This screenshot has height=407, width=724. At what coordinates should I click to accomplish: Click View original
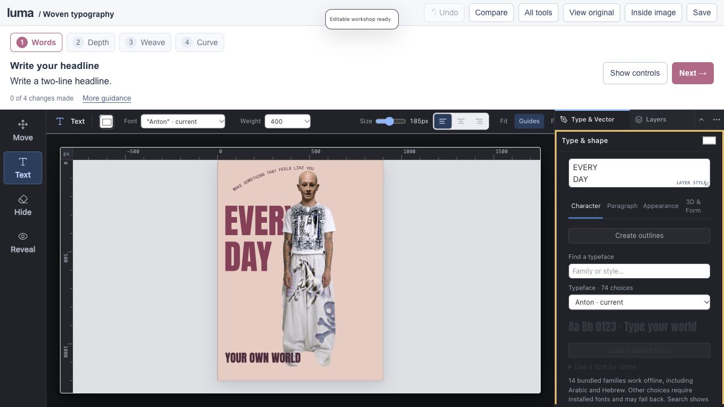click(592, 12)
